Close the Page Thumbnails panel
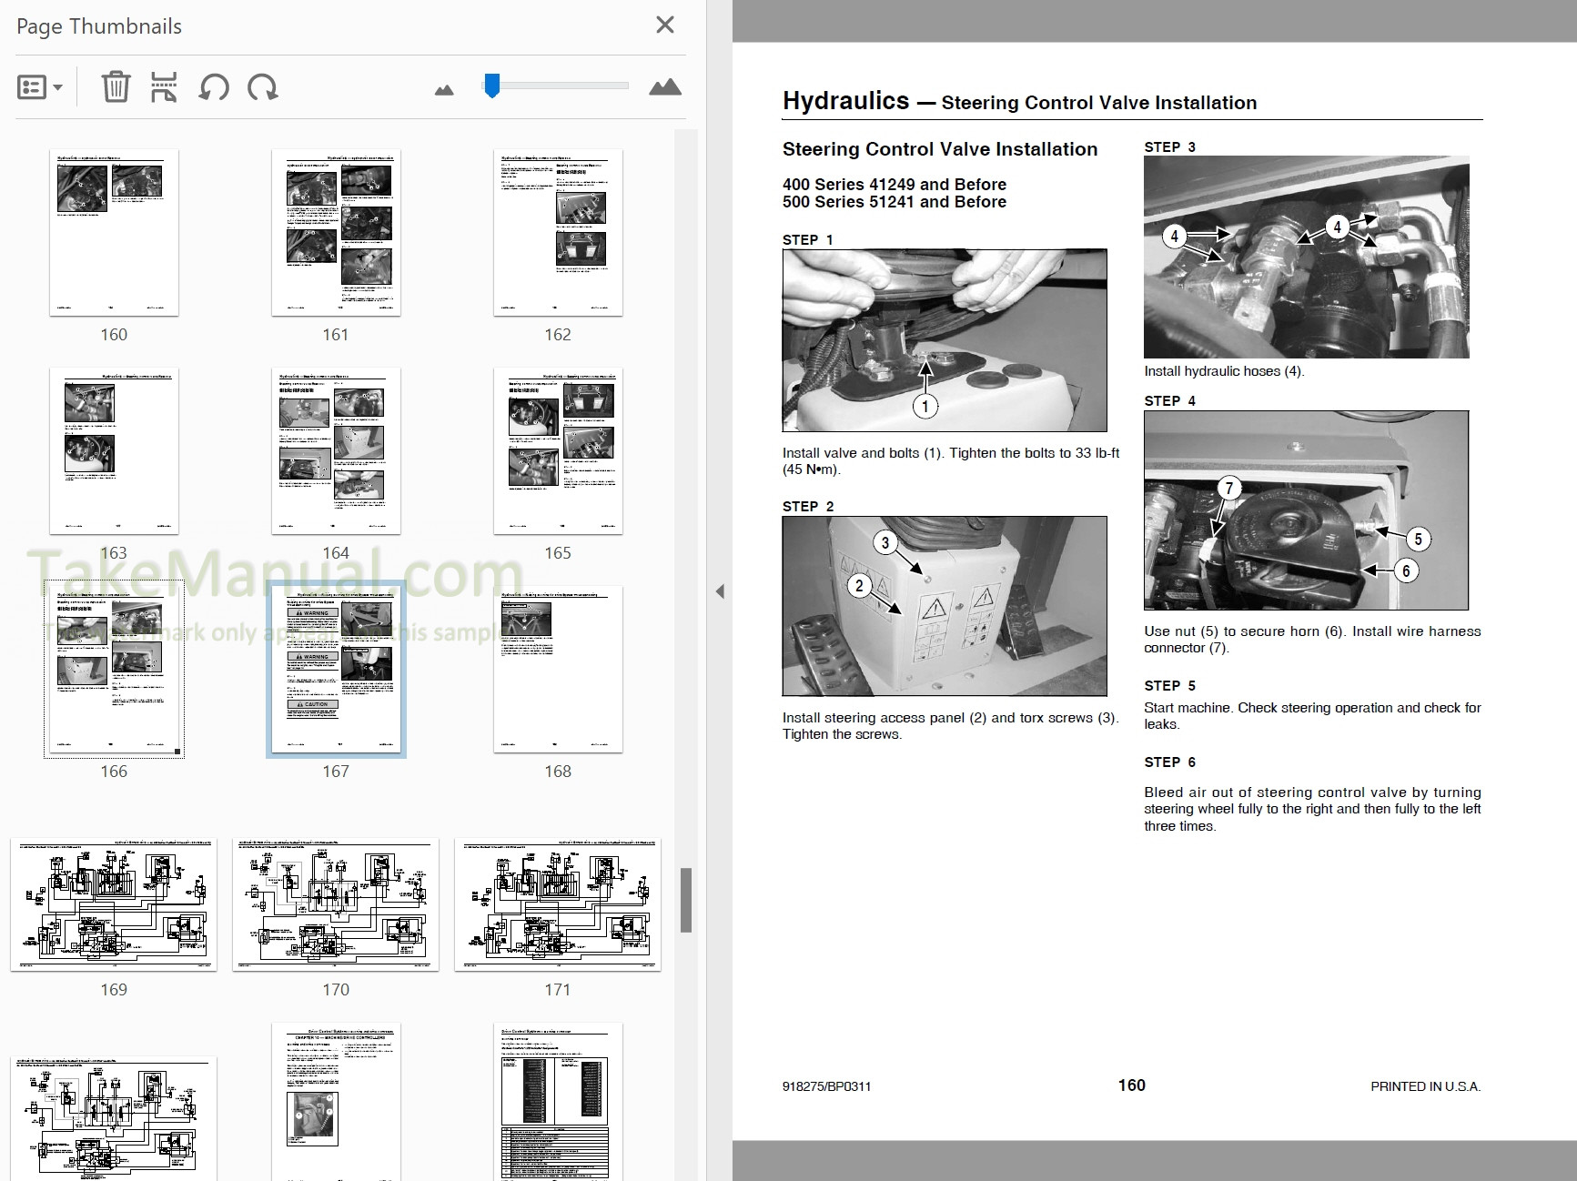 coord(665,25)
